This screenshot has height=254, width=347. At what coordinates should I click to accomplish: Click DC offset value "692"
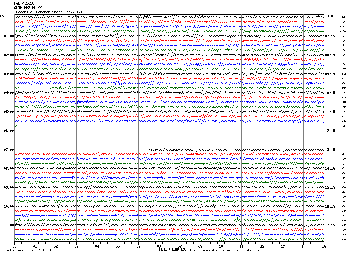(344, 225)
